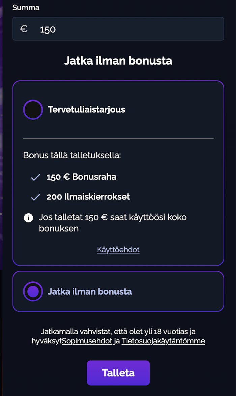Click the 200 Ilmaiskierrokset text
This screenshot has width=236, height=396.
[88, 197]
